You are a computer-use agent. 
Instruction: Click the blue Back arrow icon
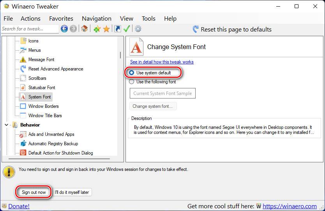point(64,28)
